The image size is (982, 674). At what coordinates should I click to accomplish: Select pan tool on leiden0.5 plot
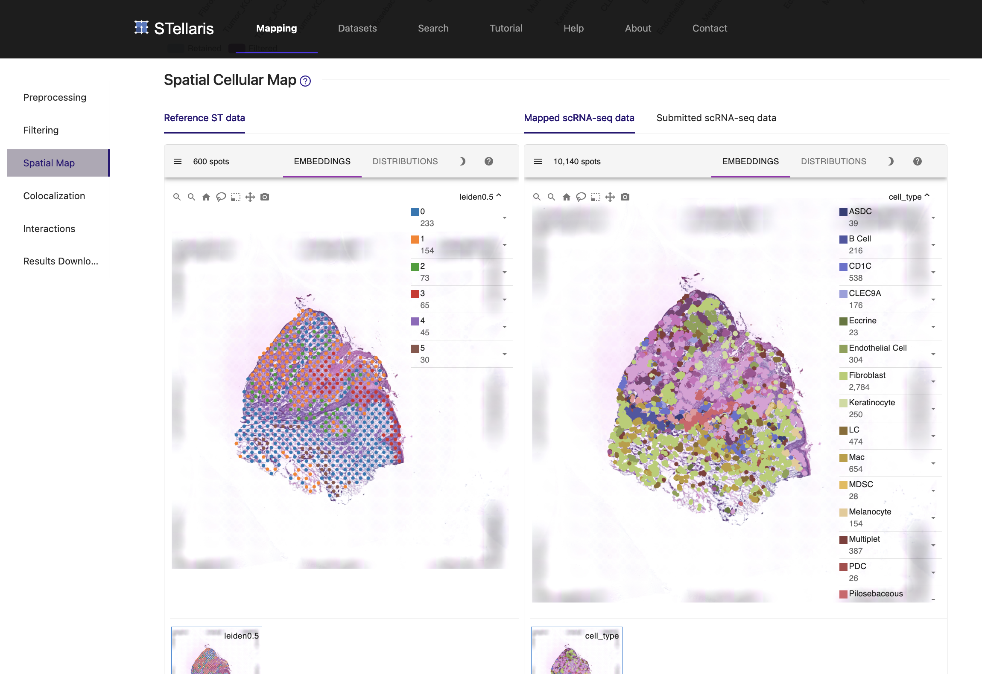(x=250, y=197)
